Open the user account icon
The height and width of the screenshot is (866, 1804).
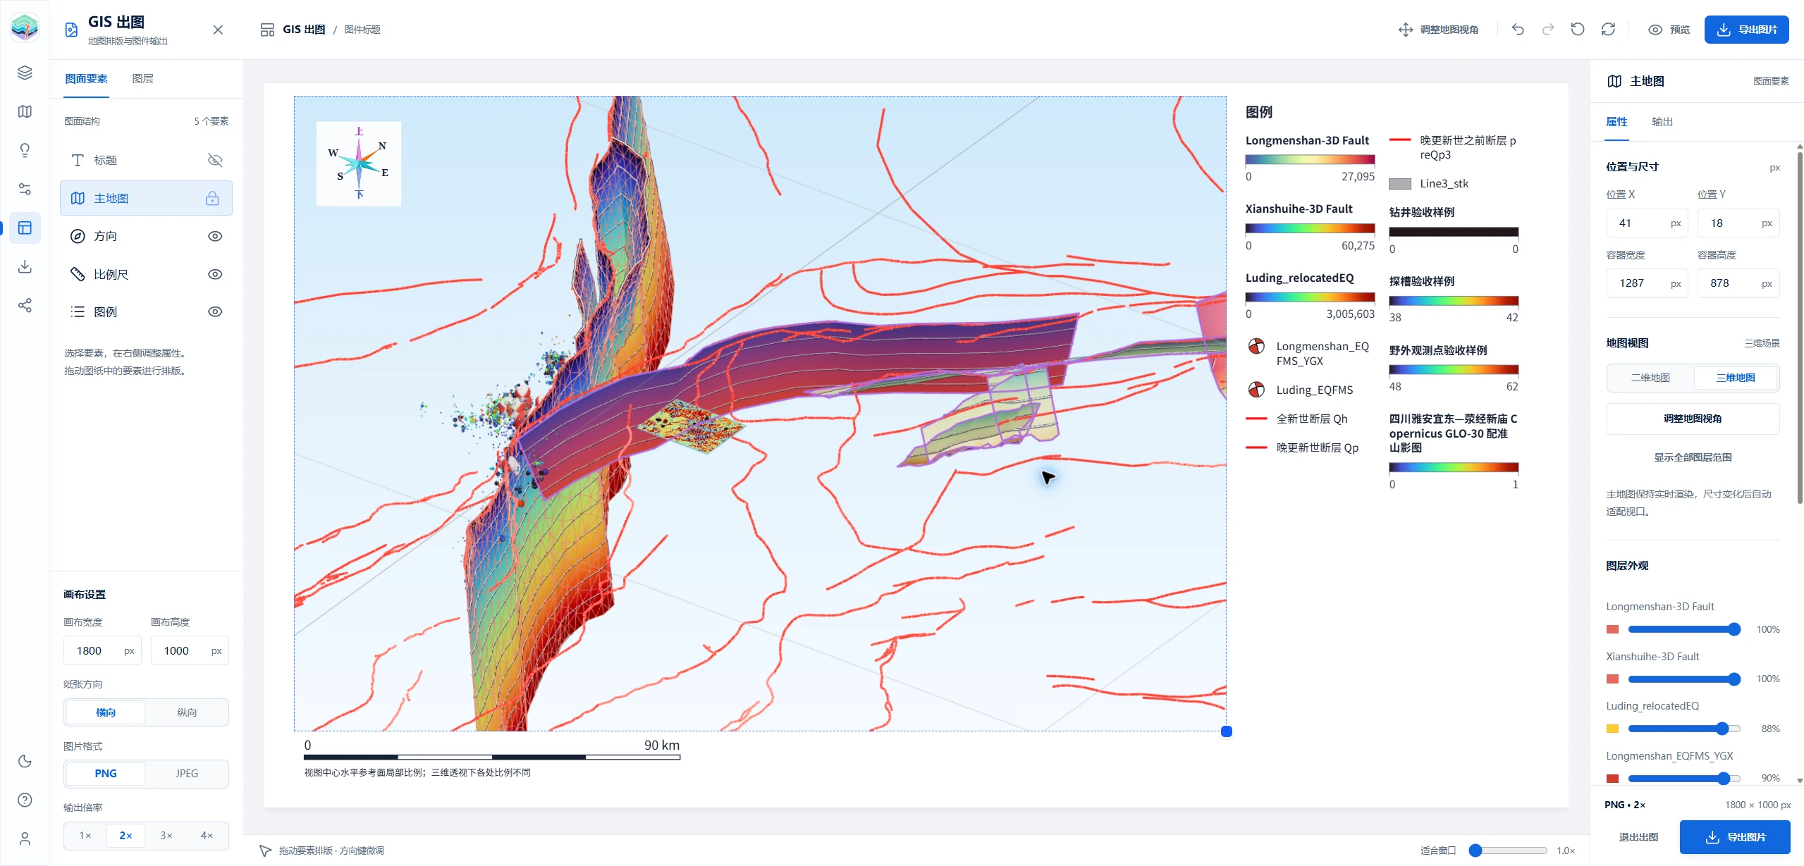(x=25, y=839)
